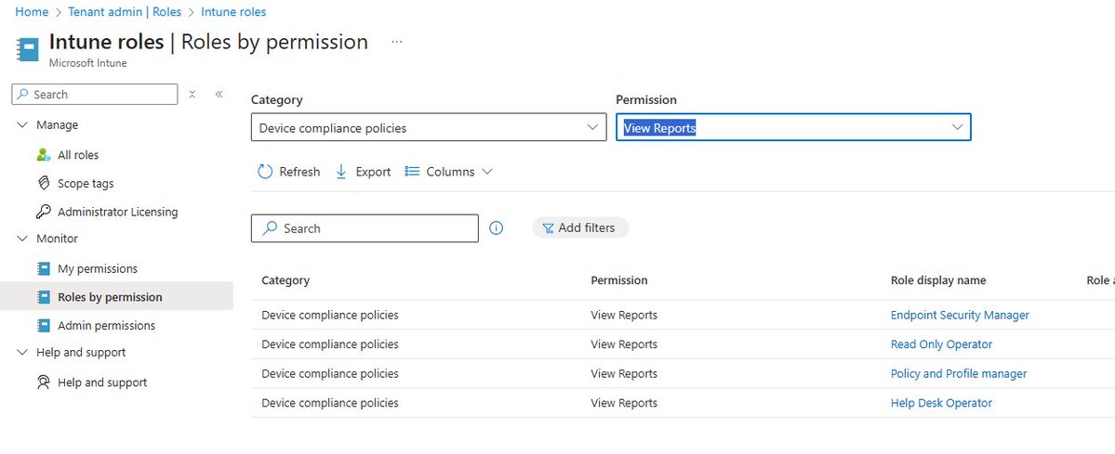Collapse the Monitor section chevron
This screenshot has width=1115, height=454.
tap(21, 239)
